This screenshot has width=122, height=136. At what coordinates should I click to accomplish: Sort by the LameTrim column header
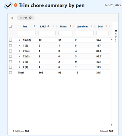click(82, 27)
